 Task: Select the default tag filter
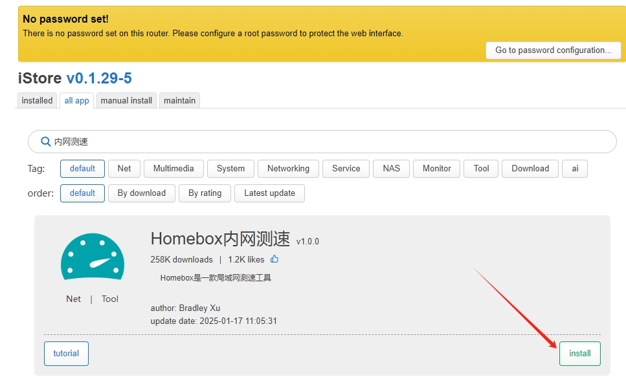82,169
